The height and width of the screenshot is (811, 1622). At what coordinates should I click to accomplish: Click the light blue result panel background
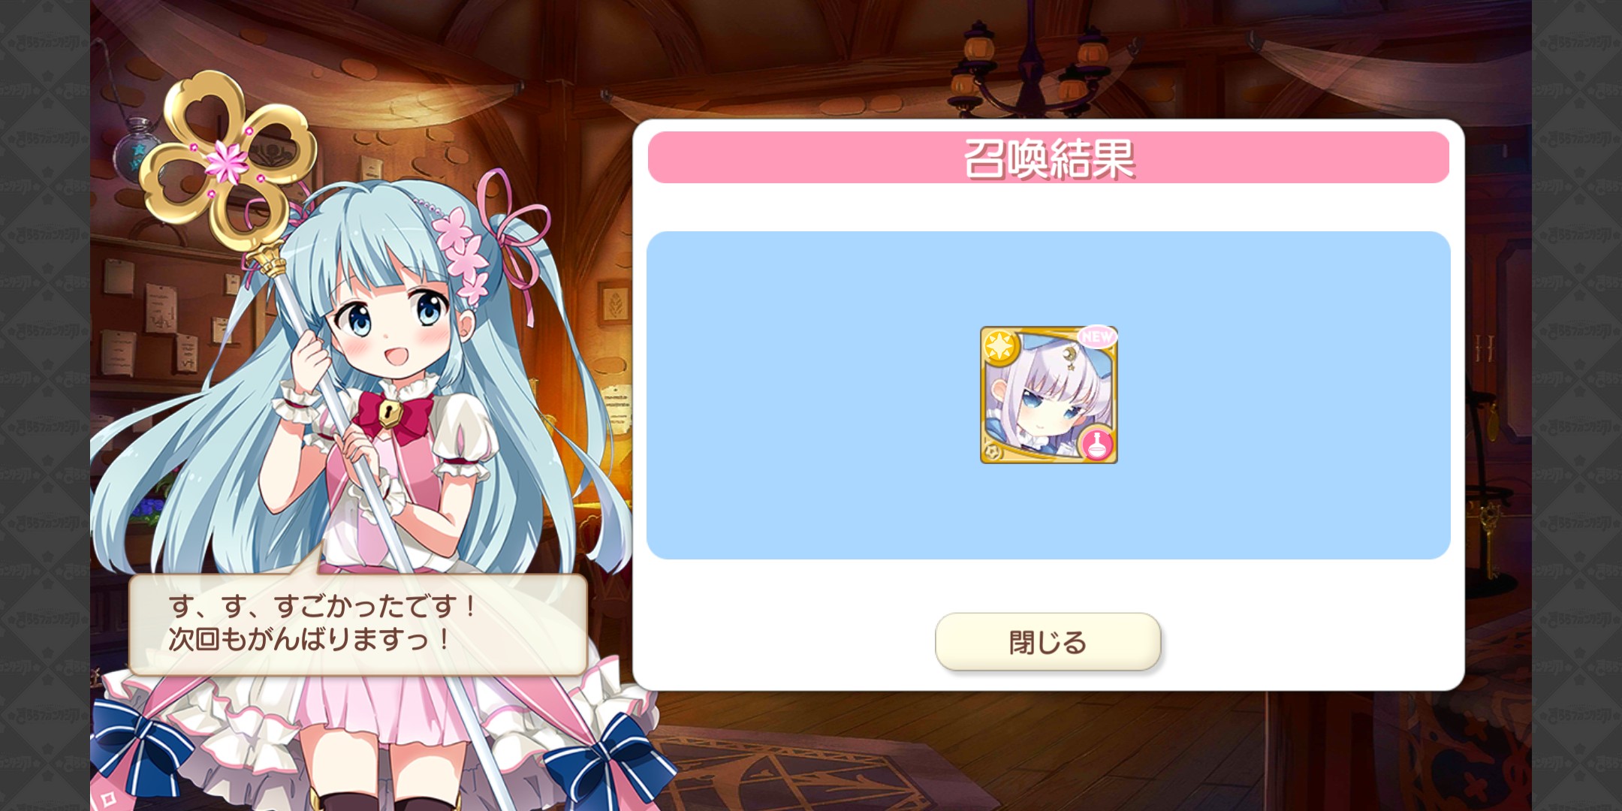1048,395
